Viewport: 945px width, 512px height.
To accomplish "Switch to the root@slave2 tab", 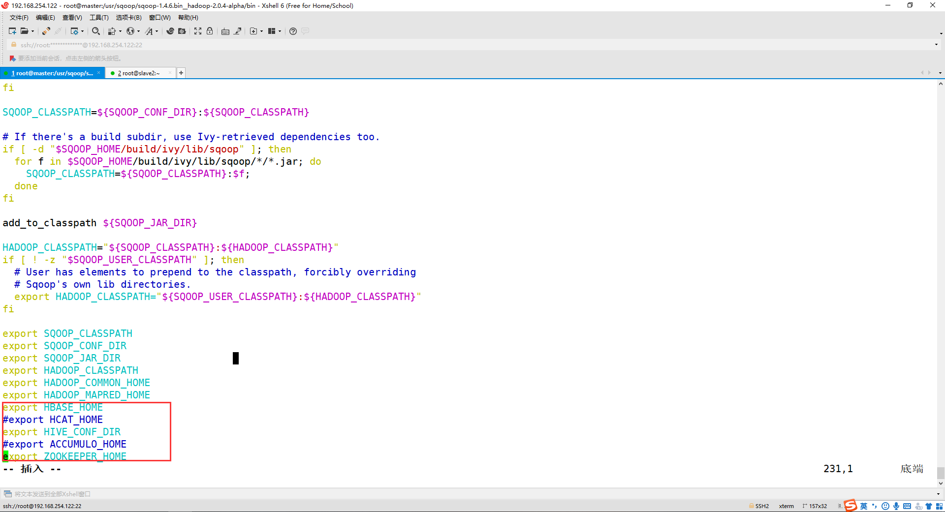I will 139,73.
